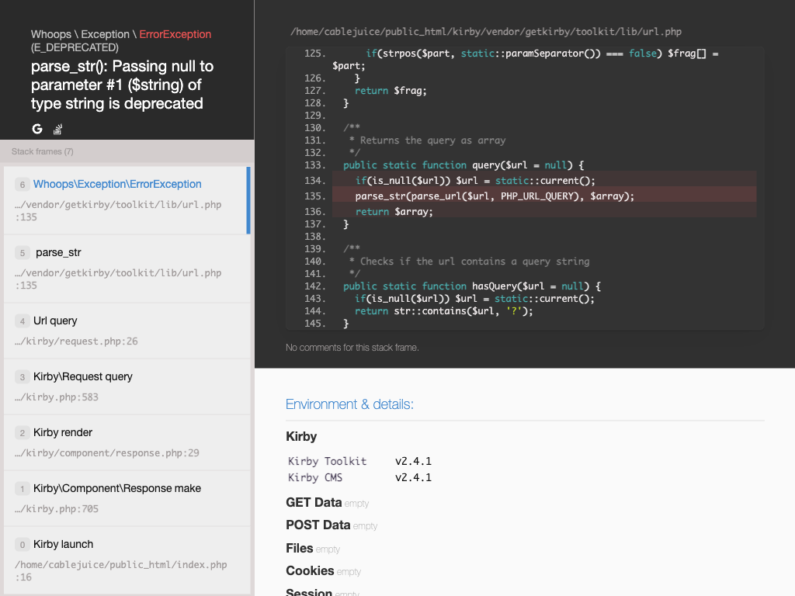The image size is (795, 596).
Task: Click the Stack frames (7) header
Action: (43, 151)
